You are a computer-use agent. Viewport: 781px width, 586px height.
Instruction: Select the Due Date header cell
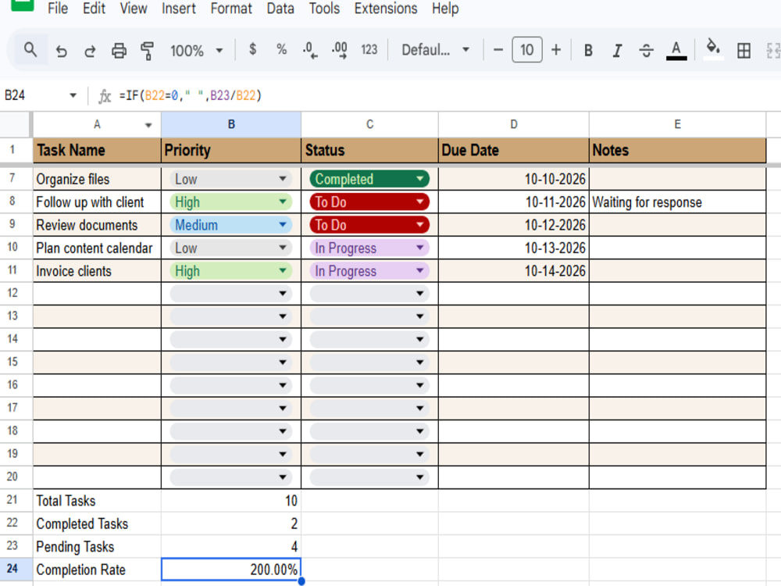tap(514, 150)
